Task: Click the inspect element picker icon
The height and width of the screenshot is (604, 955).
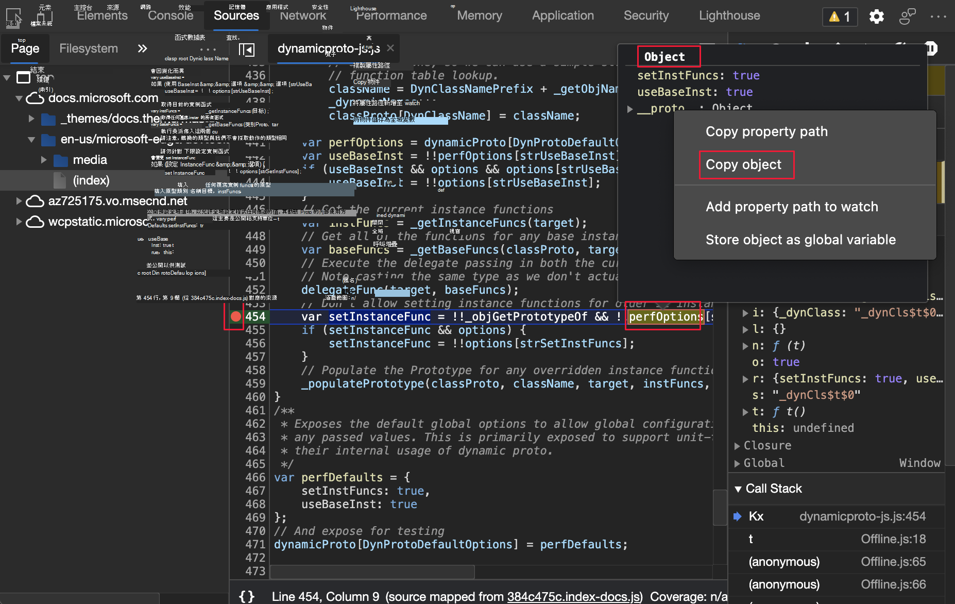Action: [x=14, y=16]
